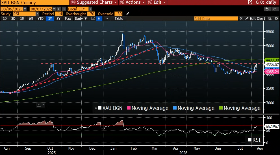The height and width of the screenshot is (155, 280).
Task: Shift date range forward with right arrow
Action: coord(64,9)
